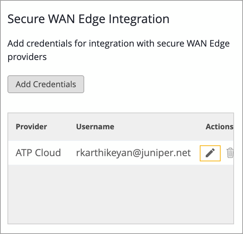Sort the table by Provider
The height and width of the screenshot is (234, 243).
31,127
